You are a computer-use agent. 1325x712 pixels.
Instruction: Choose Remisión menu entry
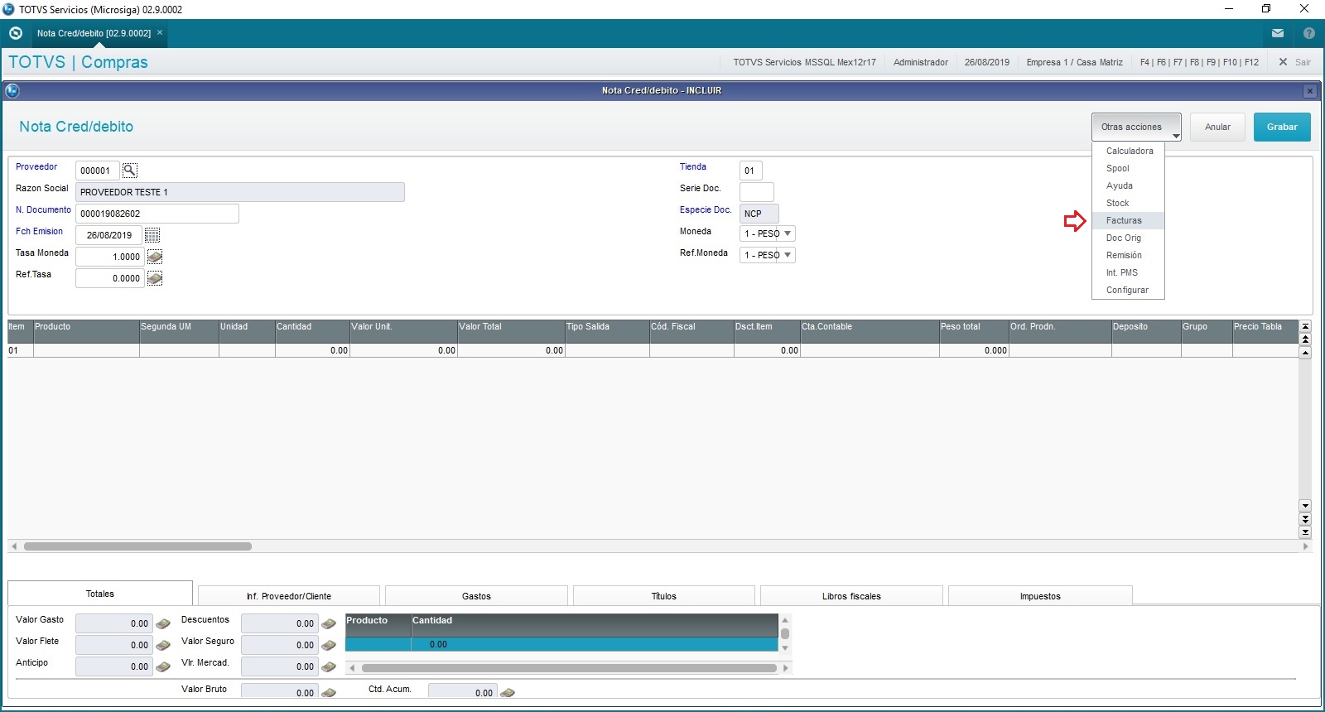[1129, 255]
